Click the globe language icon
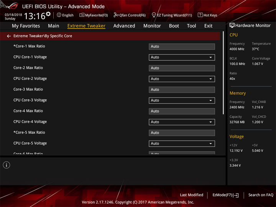This screenshot has width=276, height=207. point(59,15)
